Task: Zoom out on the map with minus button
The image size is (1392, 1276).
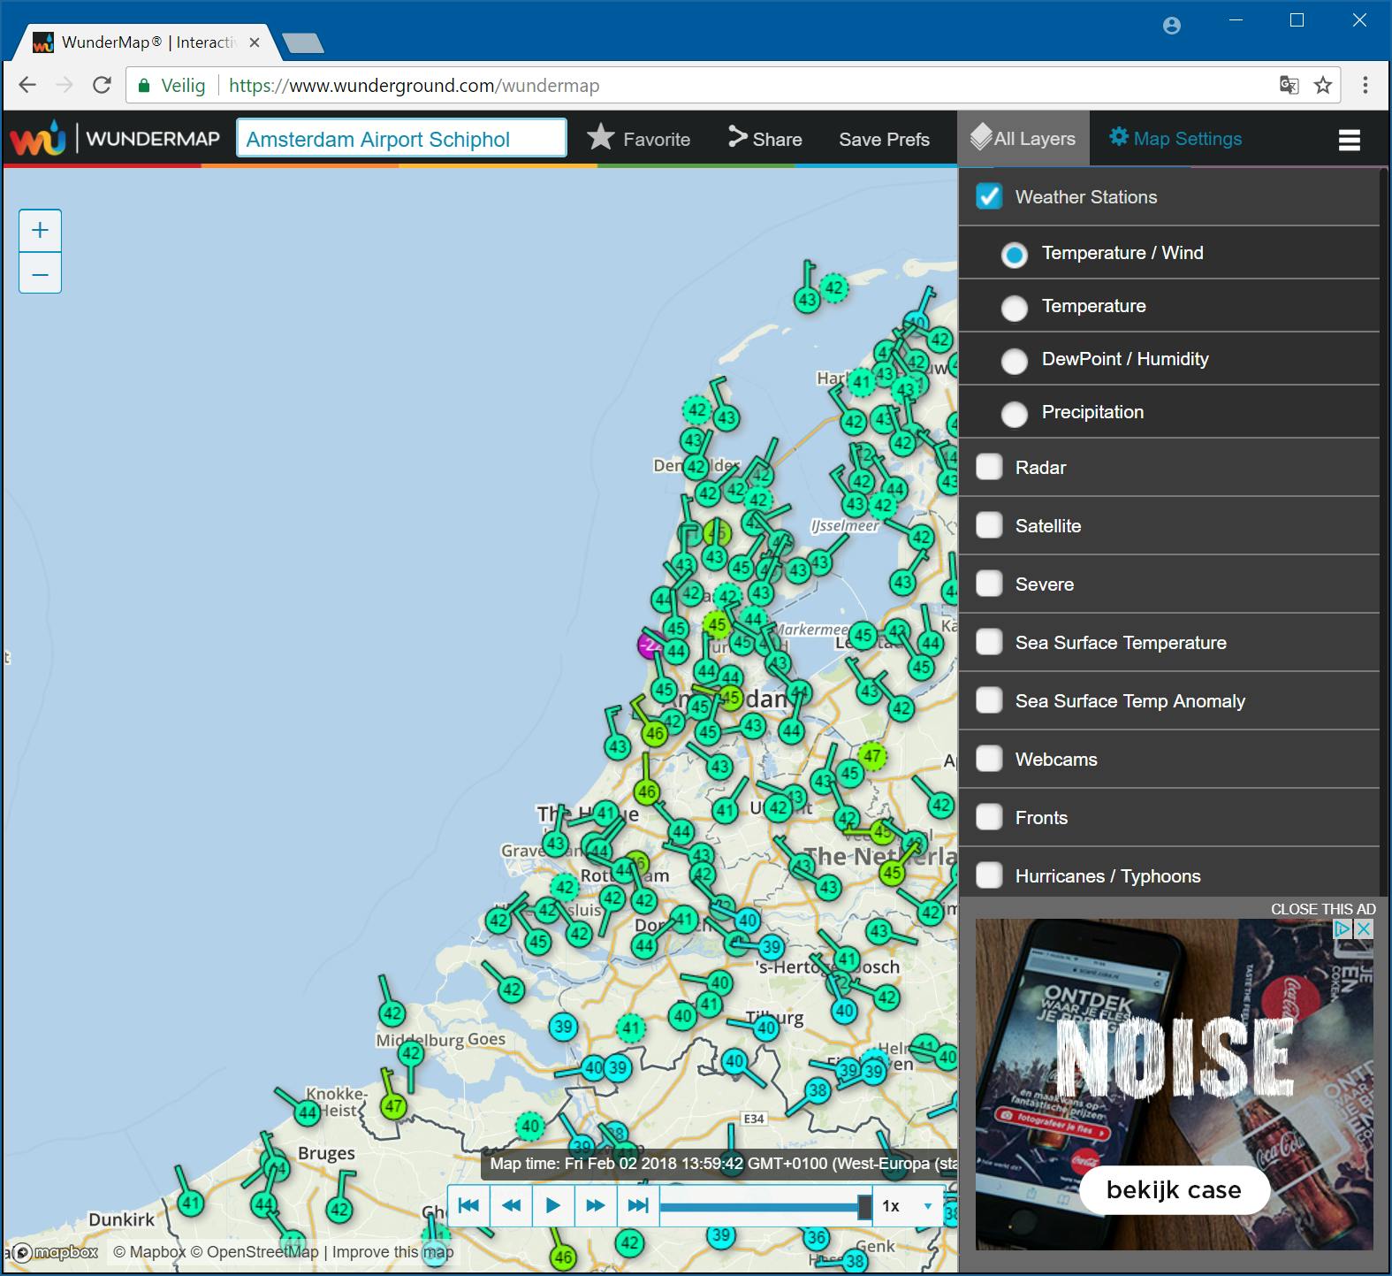Action: coord(40,273)
